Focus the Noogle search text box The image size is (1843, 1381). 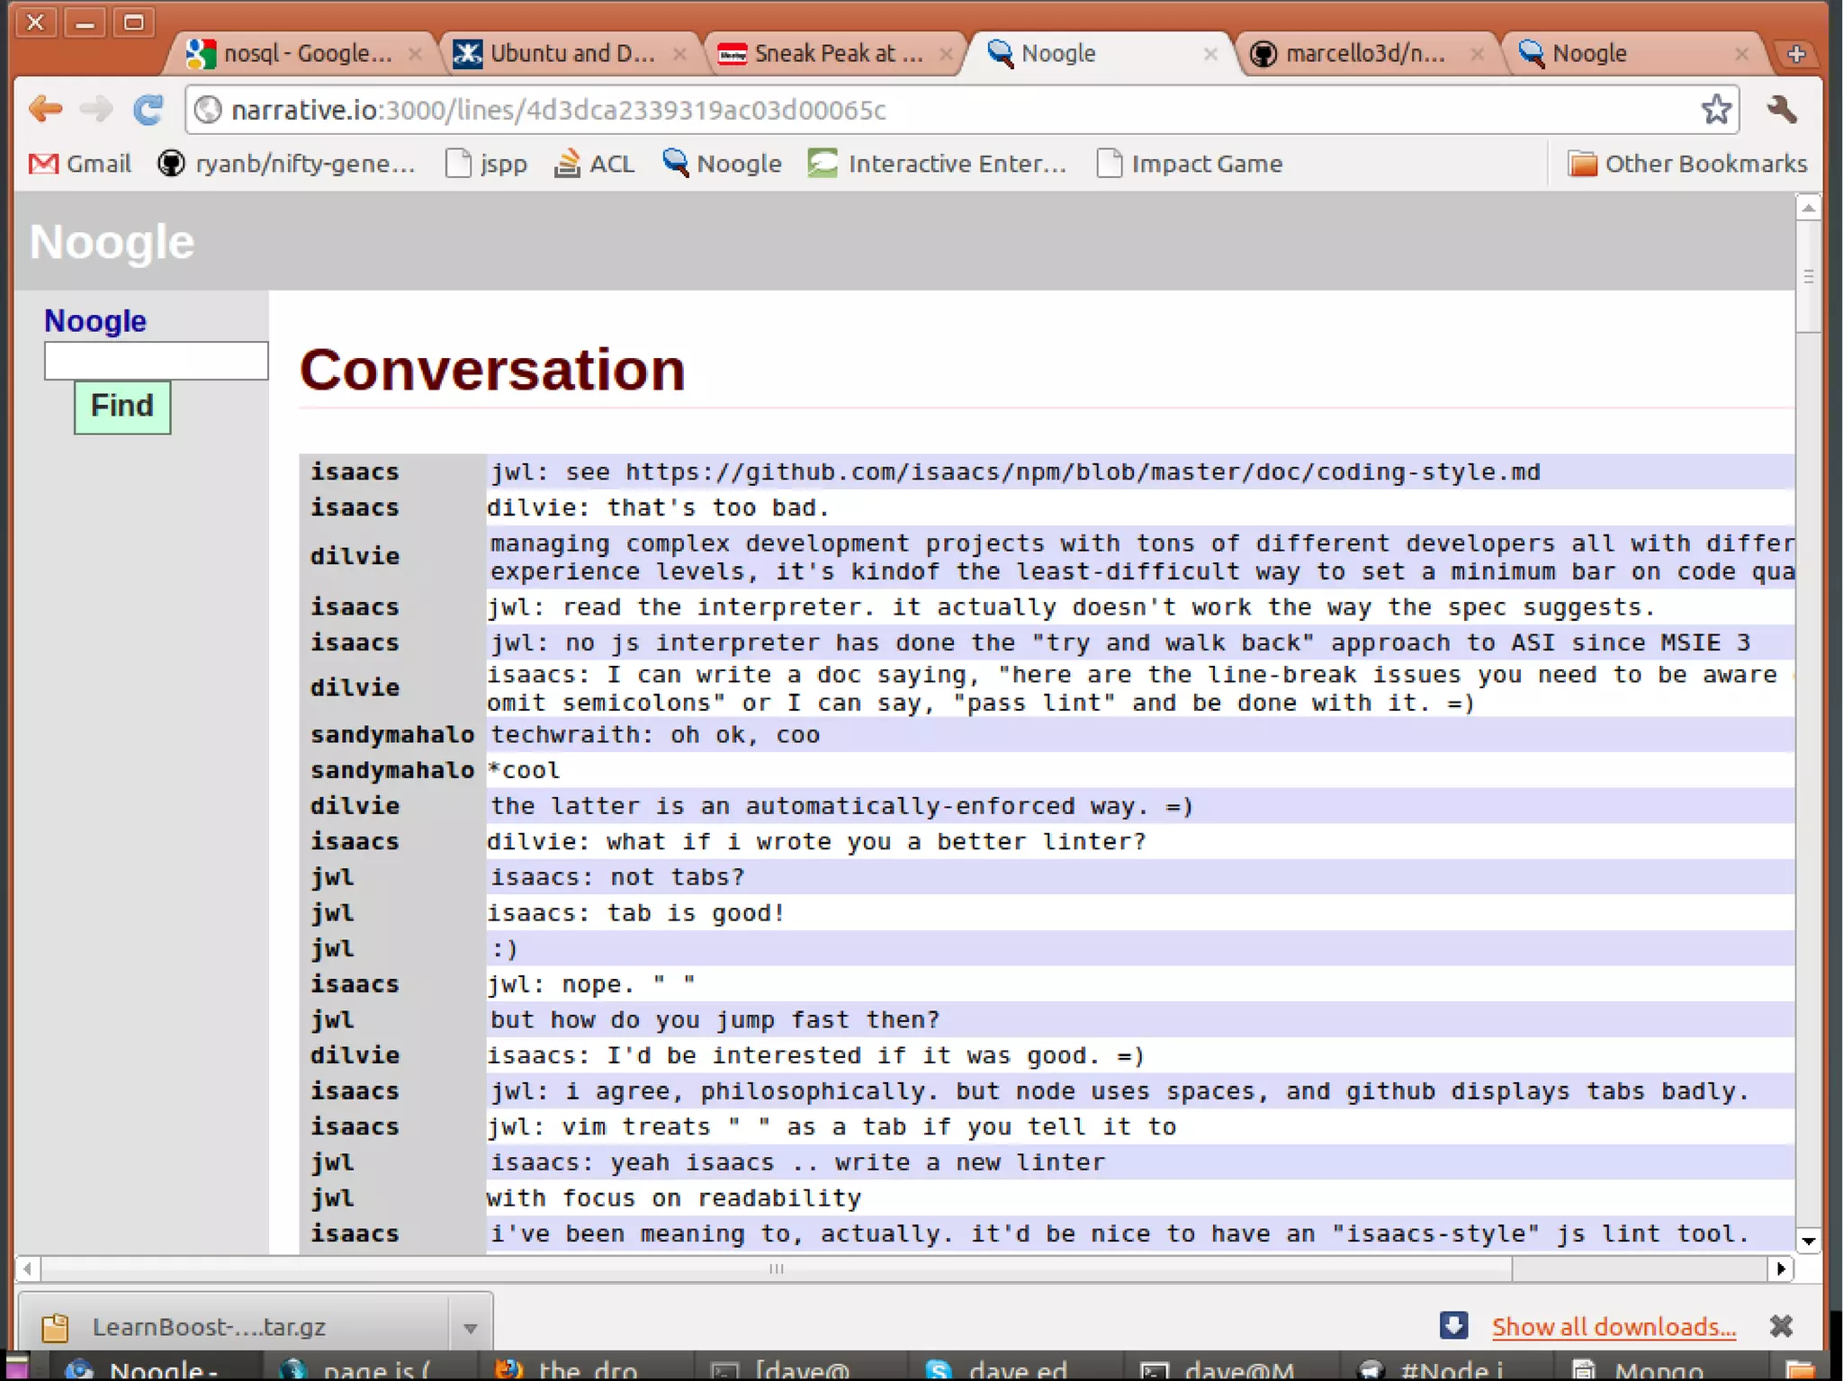click(156, 361)
